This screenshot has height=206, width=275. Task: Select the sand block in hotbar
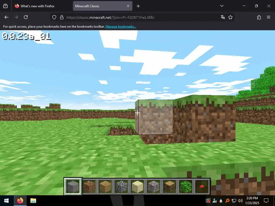point(137,187)
